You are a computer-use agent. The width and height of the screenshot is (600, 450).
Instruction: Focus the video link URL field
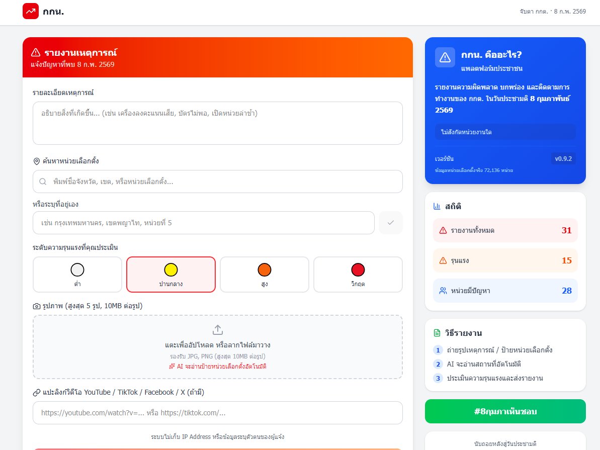coord(217,412)
